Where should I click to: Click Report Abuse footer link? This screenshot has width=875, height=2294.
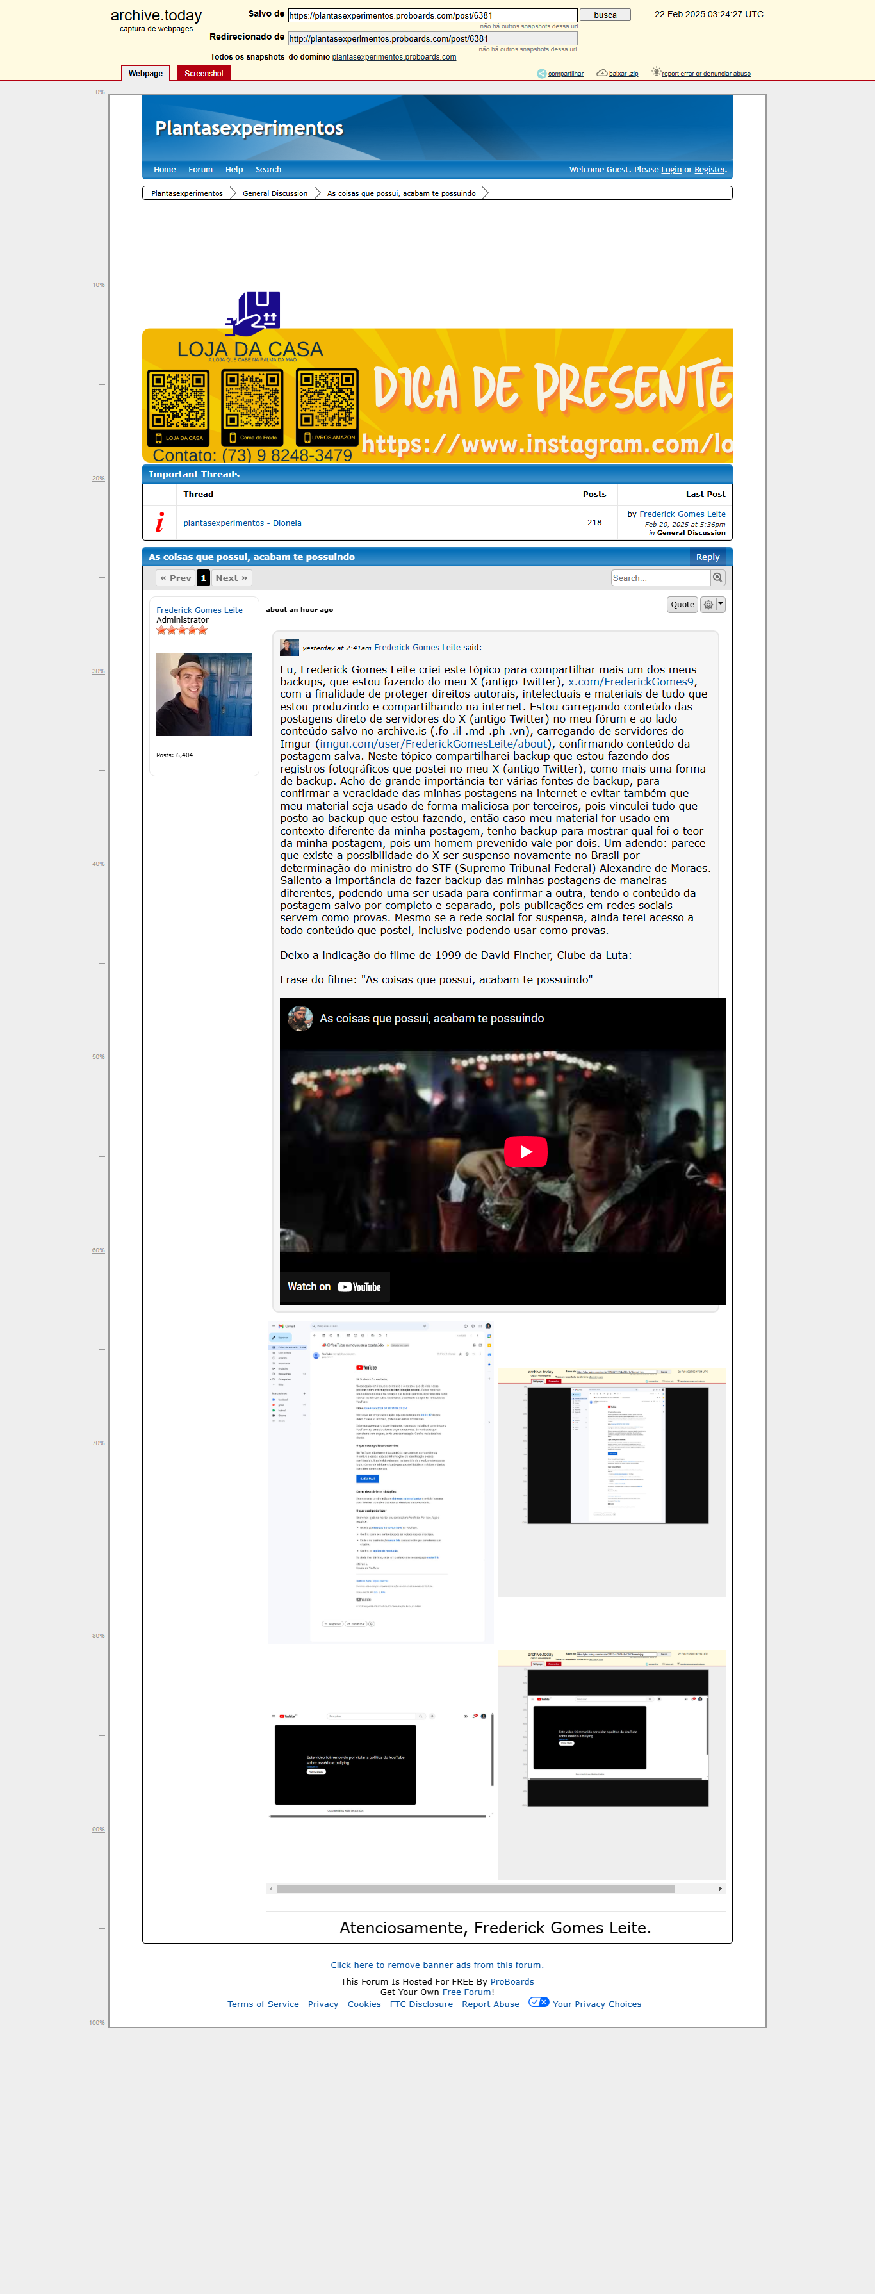[491, 2004]
